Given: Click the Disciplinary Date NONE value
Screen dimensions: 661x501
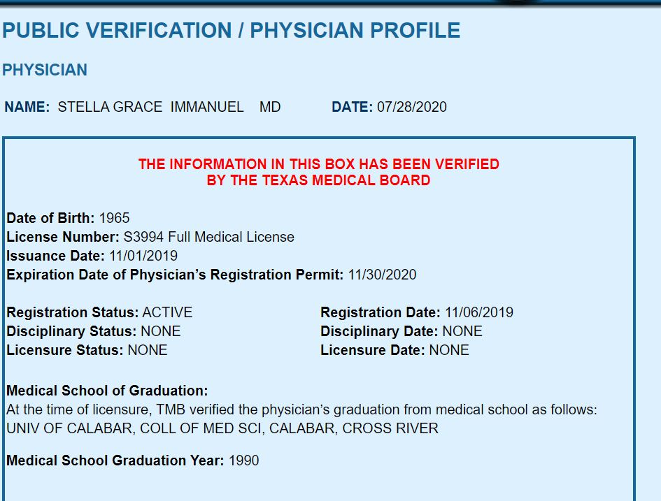Looking at the screenshot, I should tap(462, 331).
